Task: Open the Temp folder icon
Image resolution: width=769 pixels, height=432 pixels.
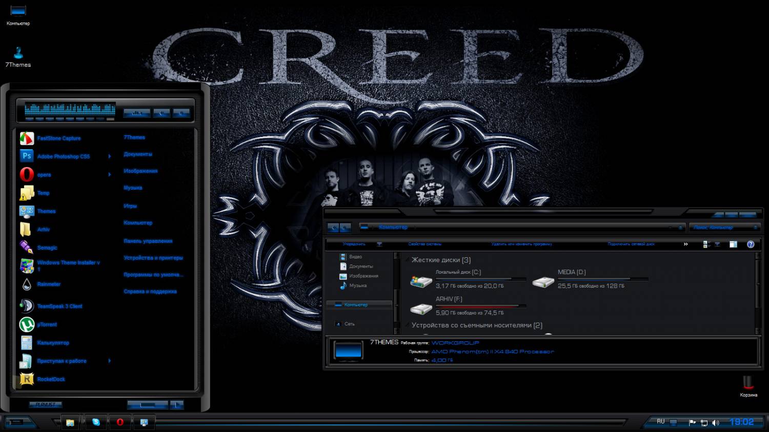Action: pyautogui.click(x=27, y=193)
